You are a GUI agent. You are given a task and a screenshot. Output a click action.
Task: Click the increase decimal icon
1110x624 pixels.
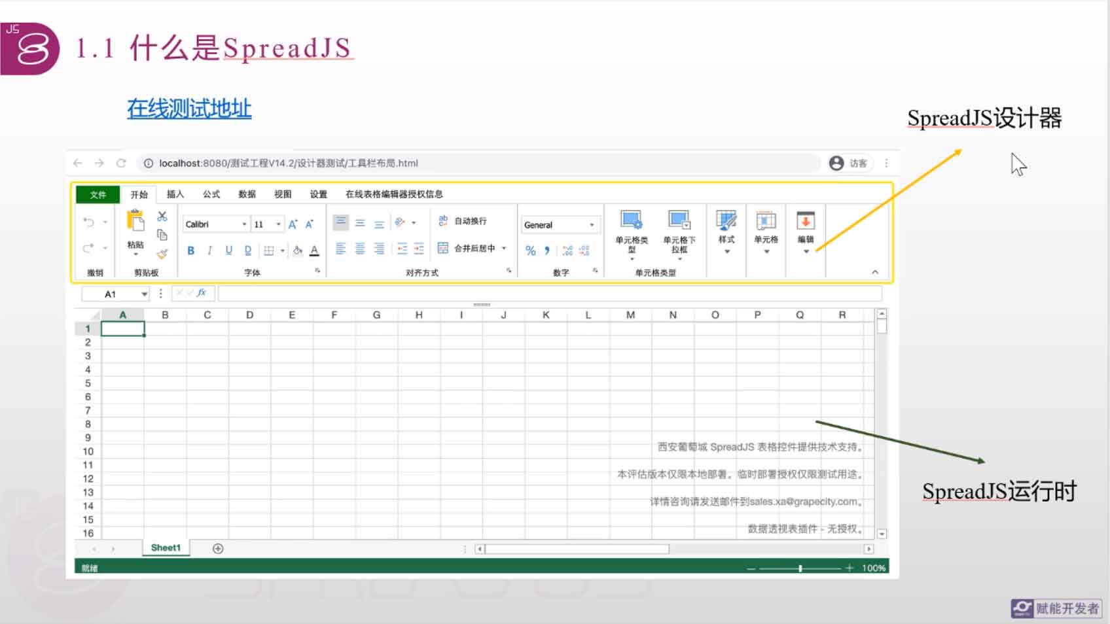[567, 251]
